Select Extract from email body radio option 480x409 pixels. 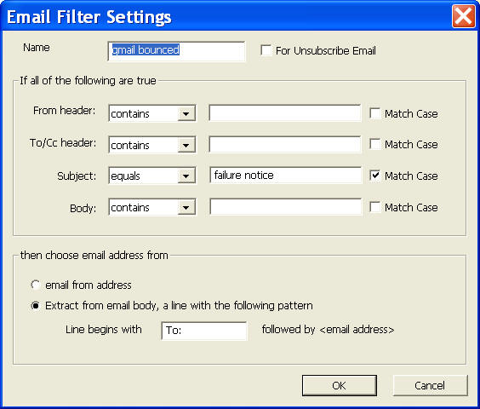pyautogui.click(x=36, y=306)
